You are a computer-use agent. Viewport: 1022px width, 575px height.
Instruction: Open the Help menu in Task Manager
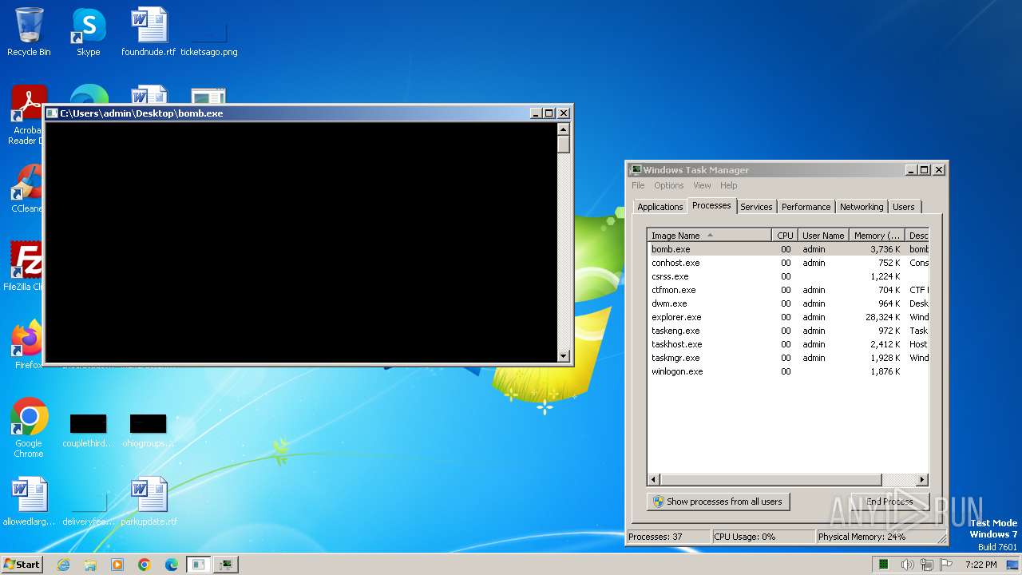pyautogui.click(x=729, y=185)
